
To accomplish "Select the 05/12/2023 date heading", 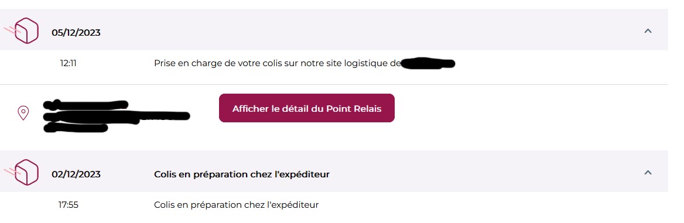I will click(x=76, y=33).
